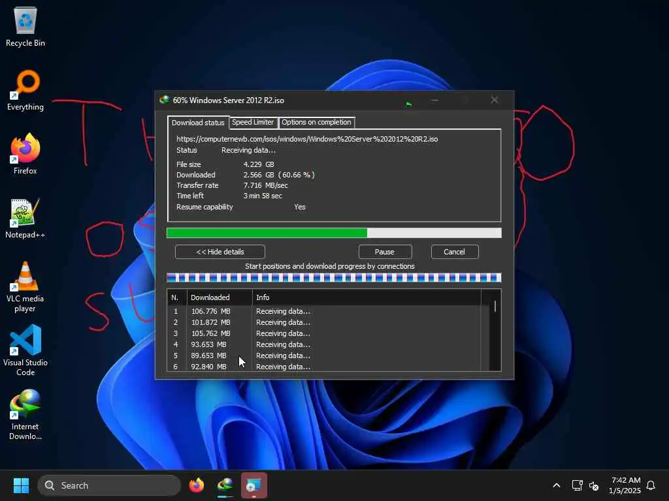669x501 pixels.
Task: Click the Internet Download Manager taskbar icon
Action: 225,485
